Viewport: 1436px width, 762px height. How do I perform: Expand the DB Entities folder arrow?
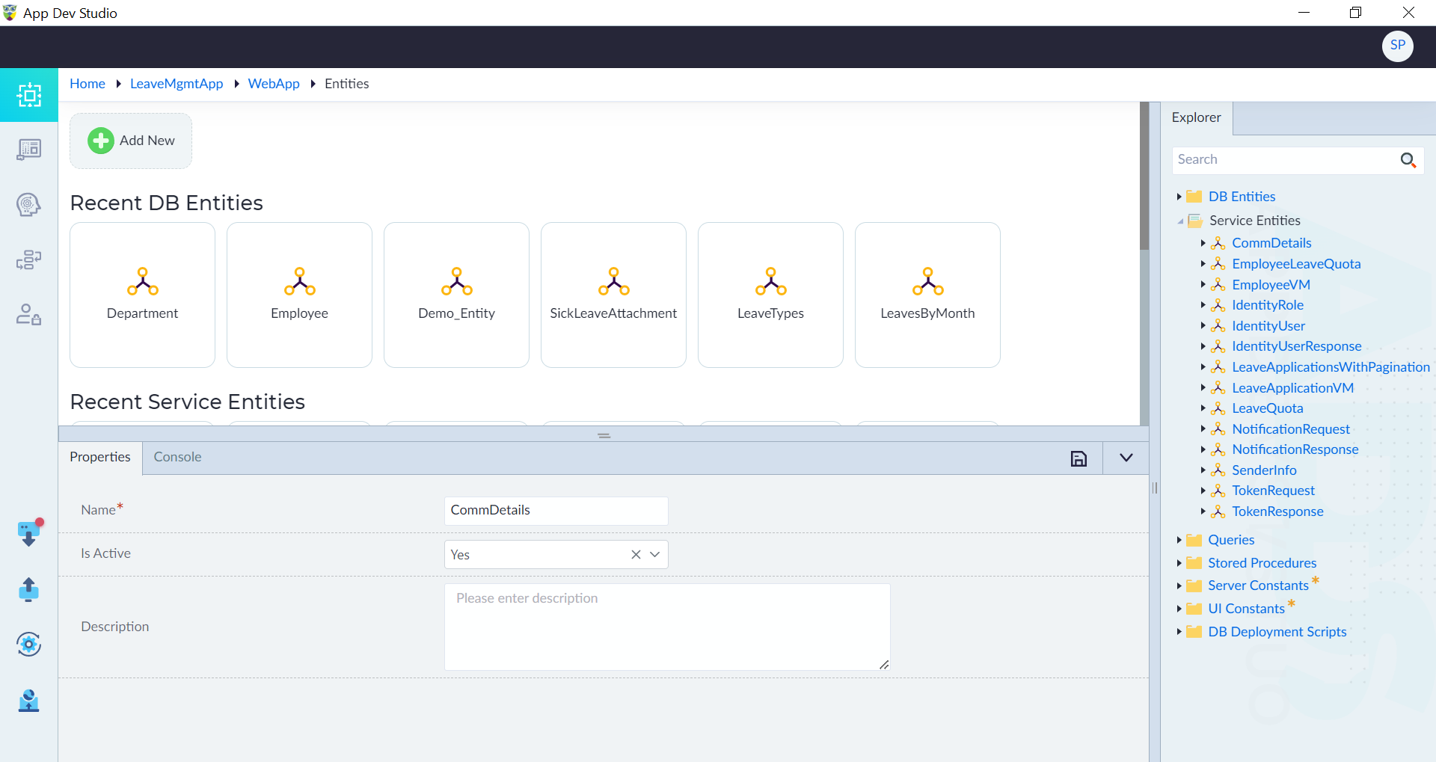(1179, 197)
